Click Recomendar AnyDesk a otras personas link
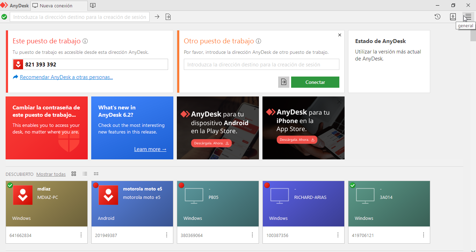The height and width of the screenshot is (252, 476). point(66,77)
